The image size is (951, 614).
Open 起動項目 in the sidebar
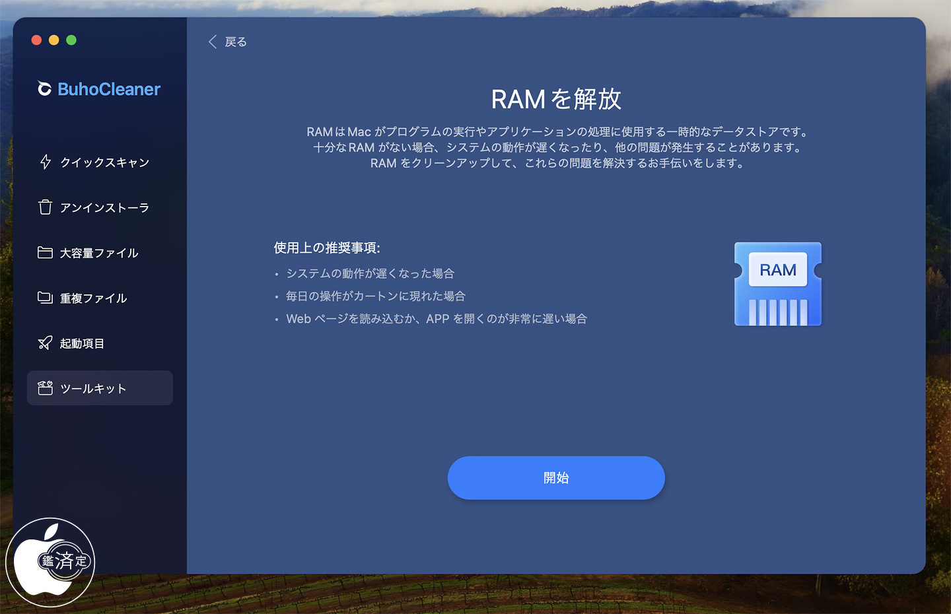click(100, 343)
